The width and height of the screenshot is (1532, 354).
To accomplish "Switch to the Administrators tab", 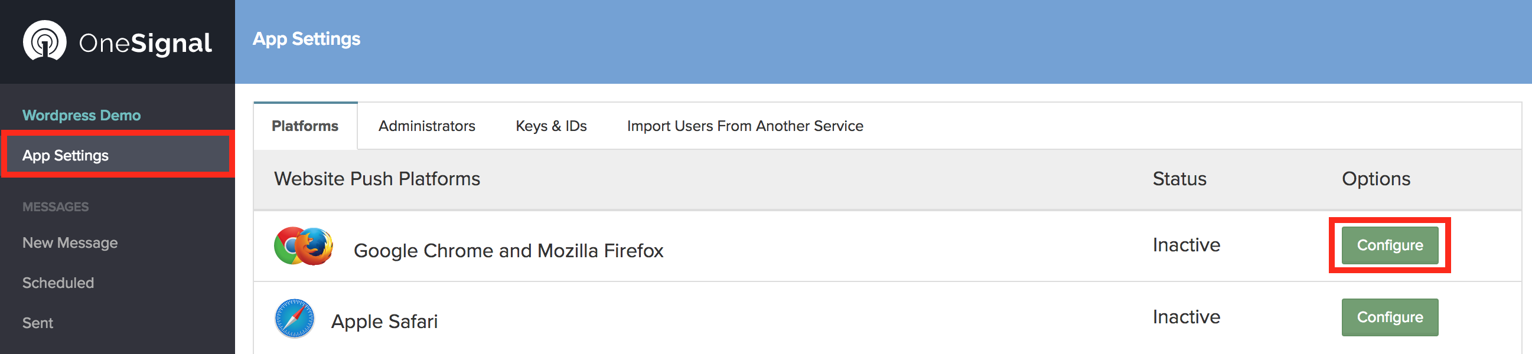I will (x=426, y=126).
